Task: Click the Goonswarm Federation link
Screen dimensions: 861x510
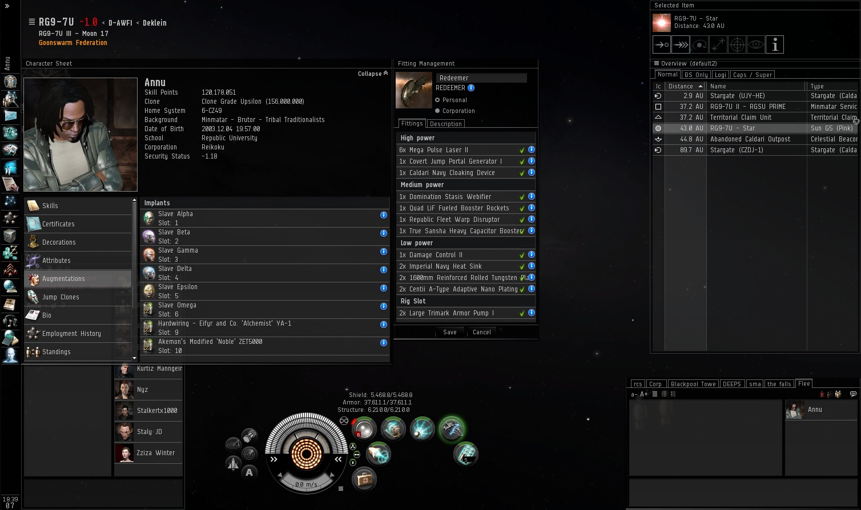Action: pos(73,43)
